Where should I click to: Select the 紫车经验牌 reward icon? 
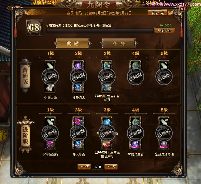click(50, 145)
